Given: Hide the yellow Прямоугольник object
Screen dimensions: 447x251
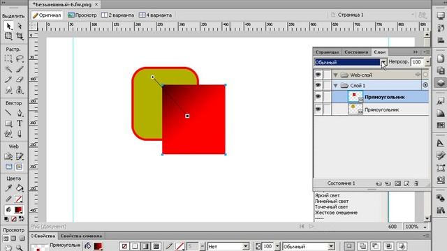Looking at the screenshot, I should click(318, 109).
